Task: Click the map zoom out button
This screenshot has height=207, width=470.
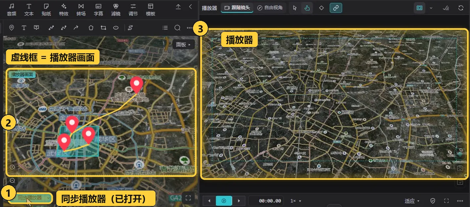Action: tap(13, 181)
